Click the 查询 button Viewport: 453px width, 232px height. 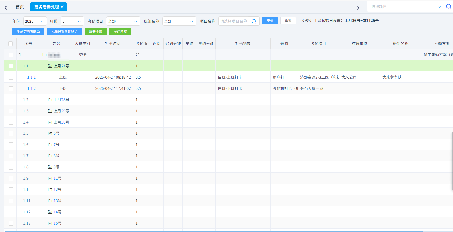[270, 21]
